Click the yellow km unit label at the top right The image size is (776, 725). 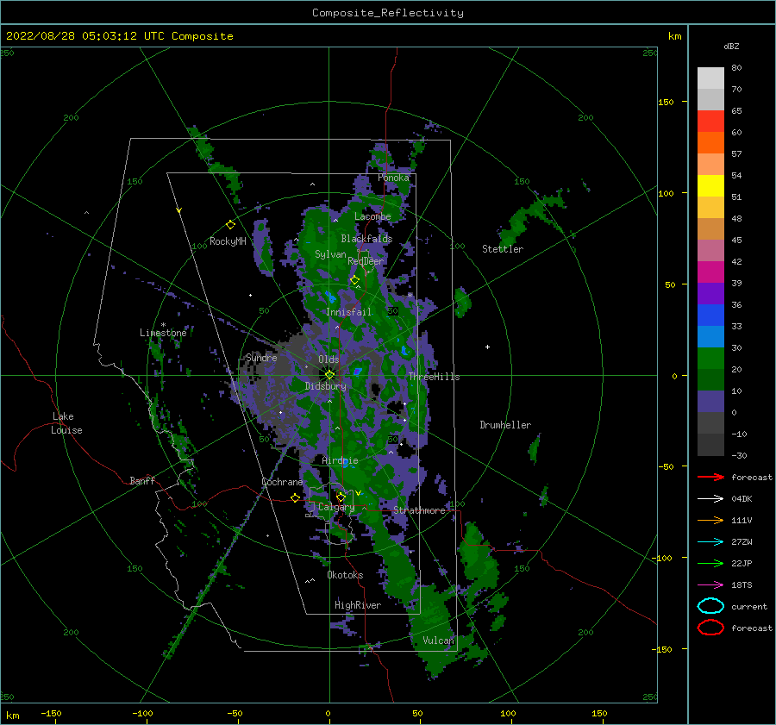tap(674, 36)
